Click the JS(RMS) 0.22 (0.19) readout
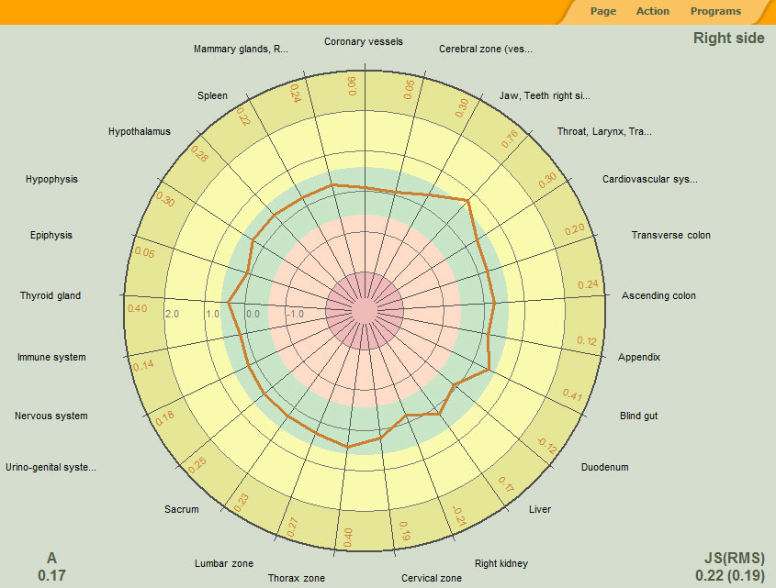This screenshot has height=588, width=776. coord(730,567)
